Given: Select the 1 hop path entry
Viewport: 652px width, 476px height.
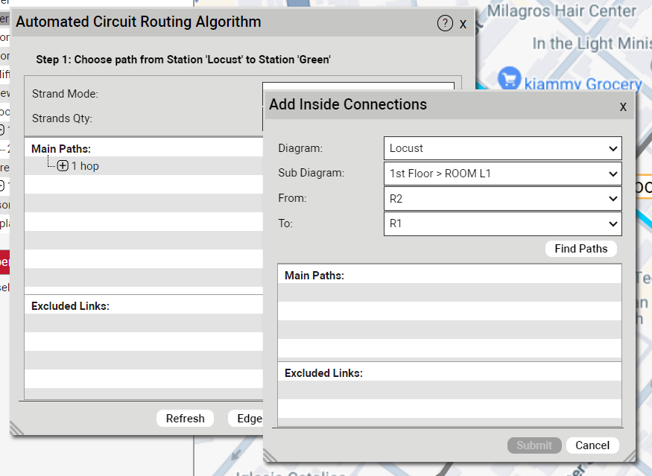Looking at the screenshot, I should 85,166.
